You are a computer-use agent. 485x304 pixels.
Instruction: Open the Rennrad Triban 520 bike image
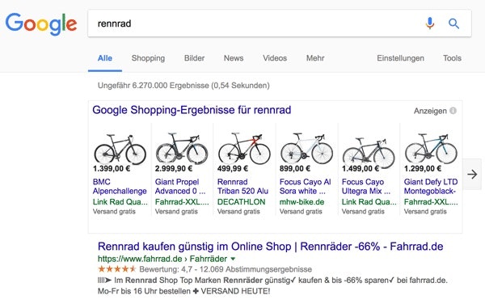pos(244,149)
